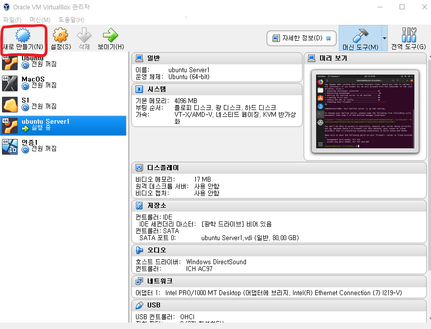Click the 'Ubuntu (64-bit)' OS value
The height and width of the screenshot is (329, 431).
pyautogui.click(x=189, y=77)
